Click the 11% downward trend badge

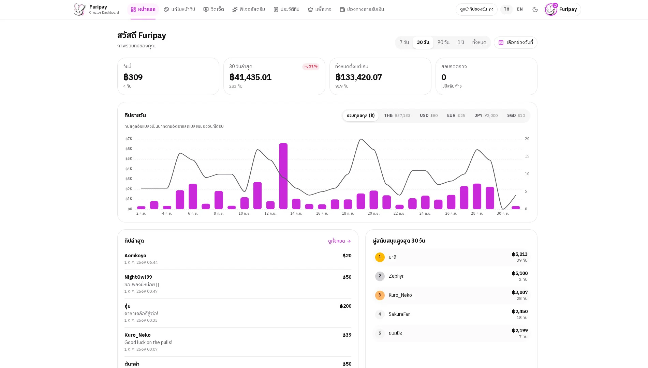point(311,66)
